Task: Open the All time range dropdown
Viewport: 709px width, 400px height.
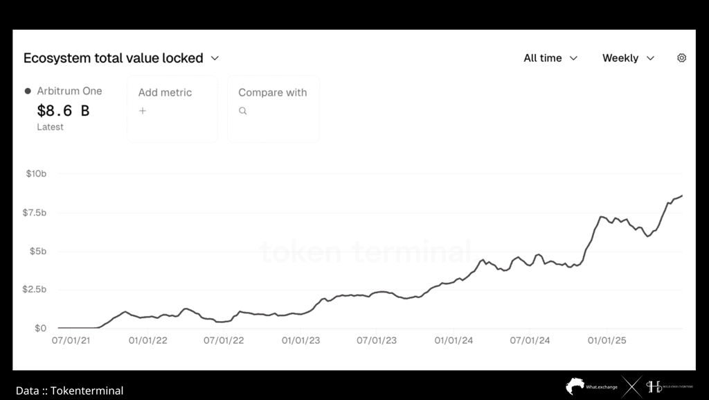Action: coord(550,58)
